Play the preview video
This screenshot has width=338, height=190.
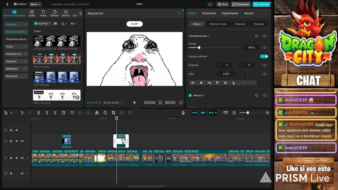(x=135, y=102)
